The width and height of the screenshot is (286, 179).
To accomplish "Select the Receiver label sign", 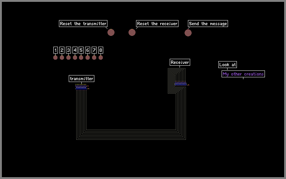I will [x=180, y=62].
